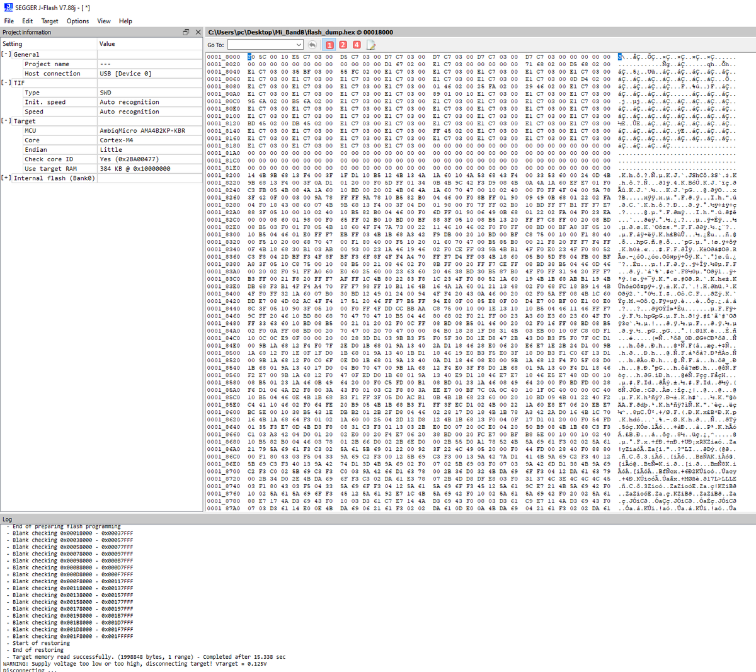Select the Init. speed row
The height and width of the screenshot is (672, 756).
coord(101,102)
